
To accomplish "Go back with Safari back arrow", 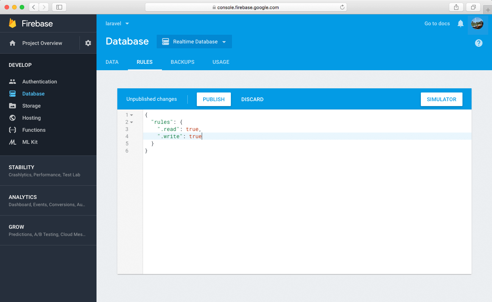I will (x=34, y=7).
